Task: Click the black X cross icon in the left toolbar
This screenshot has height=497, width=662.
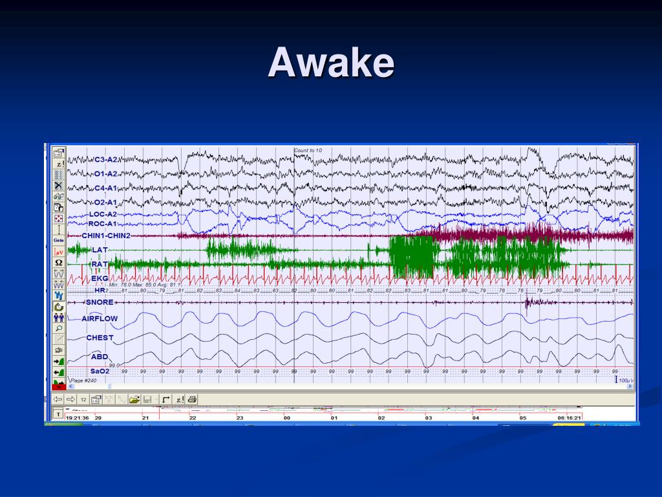Action: click(59, 186)
